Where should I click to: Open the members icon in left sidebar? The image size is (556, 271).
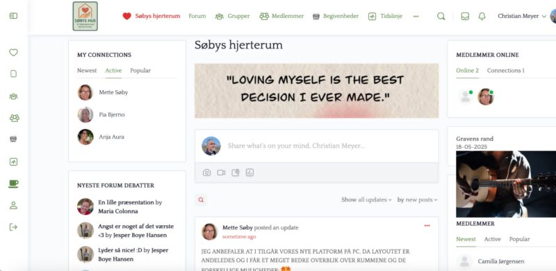14,118
